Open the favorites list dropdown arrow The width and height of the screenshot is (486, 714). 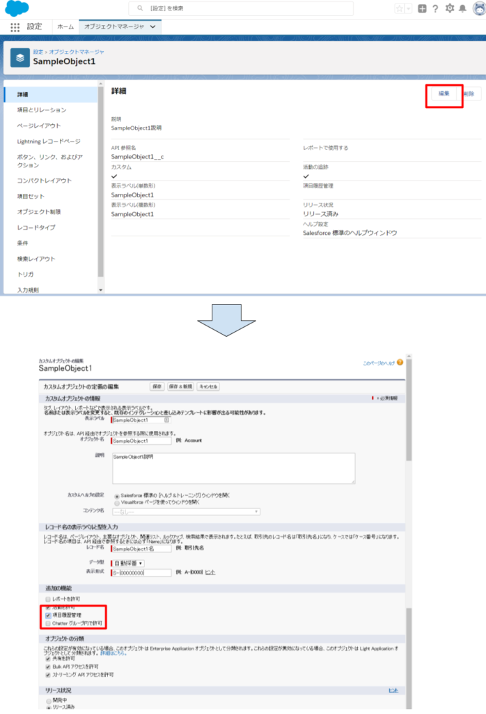click(408, 8)
